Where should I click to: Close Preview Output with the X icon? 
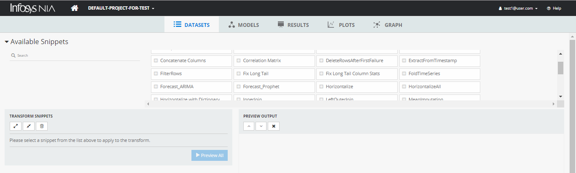273,126
